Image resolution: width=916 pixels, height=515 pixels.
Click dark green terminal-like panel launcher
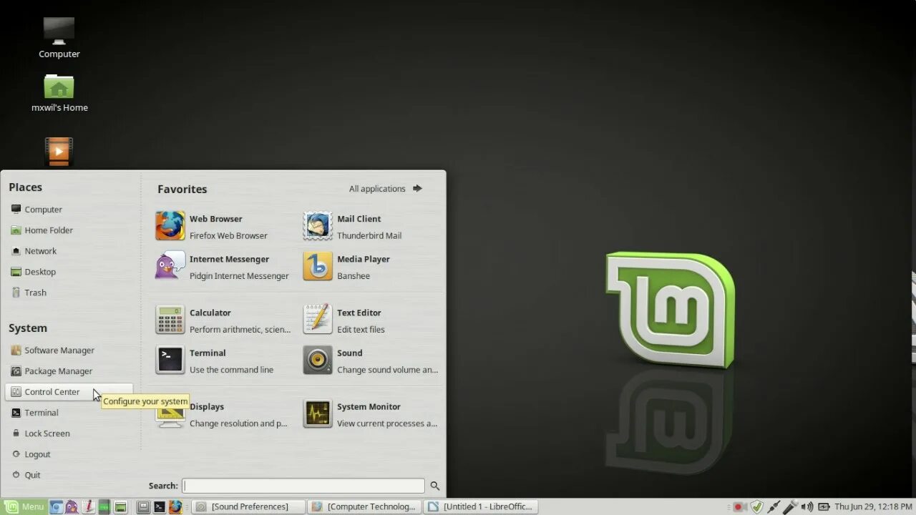click(x=104, y=506)
